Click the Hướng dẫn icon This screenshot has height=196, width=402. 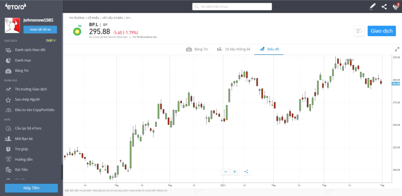click(8, 160)
